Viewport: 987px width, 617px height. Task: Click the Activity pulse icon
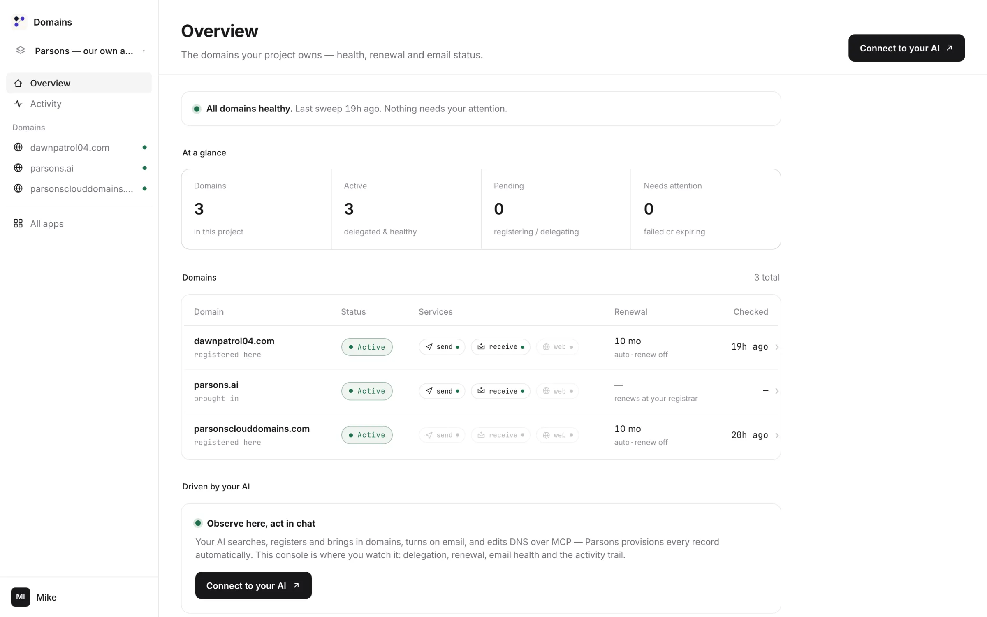click(x=18, y=104)
